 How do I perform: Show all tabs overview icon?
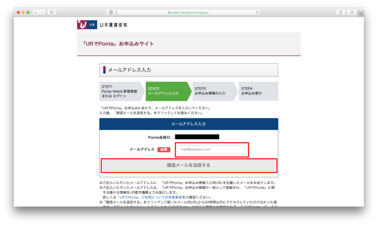point(352,12)
